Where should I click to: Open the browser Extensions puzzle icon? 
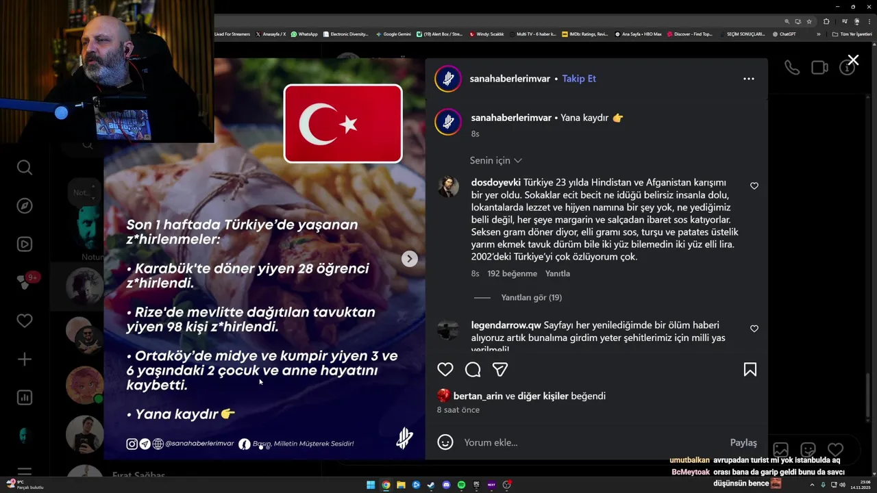[826, 21]
